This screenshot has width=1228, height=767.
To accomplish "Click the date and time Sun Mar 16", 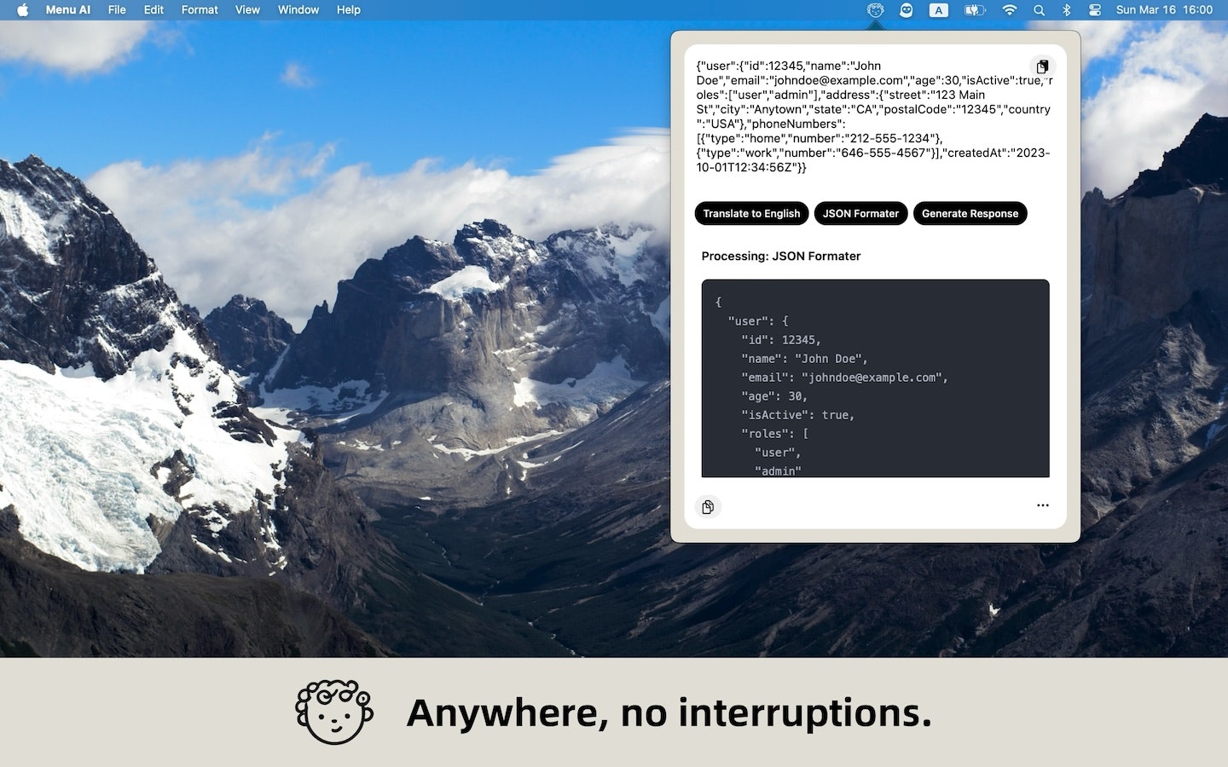I will (1164, 10).
